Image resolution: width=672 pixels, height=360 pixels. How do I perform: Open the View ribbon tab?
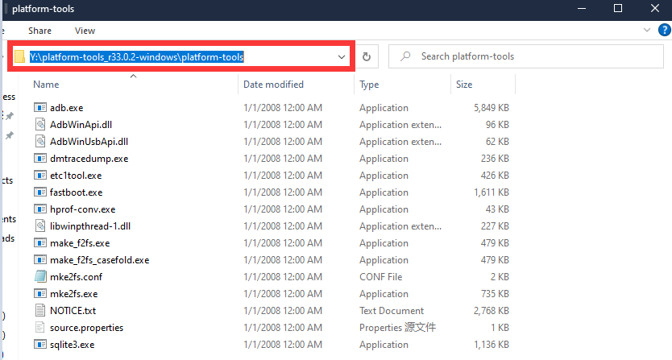click(x=85, y=31)
